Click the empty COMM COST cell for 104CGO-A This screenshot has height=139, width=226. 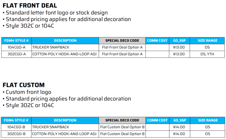coord(157,47)
